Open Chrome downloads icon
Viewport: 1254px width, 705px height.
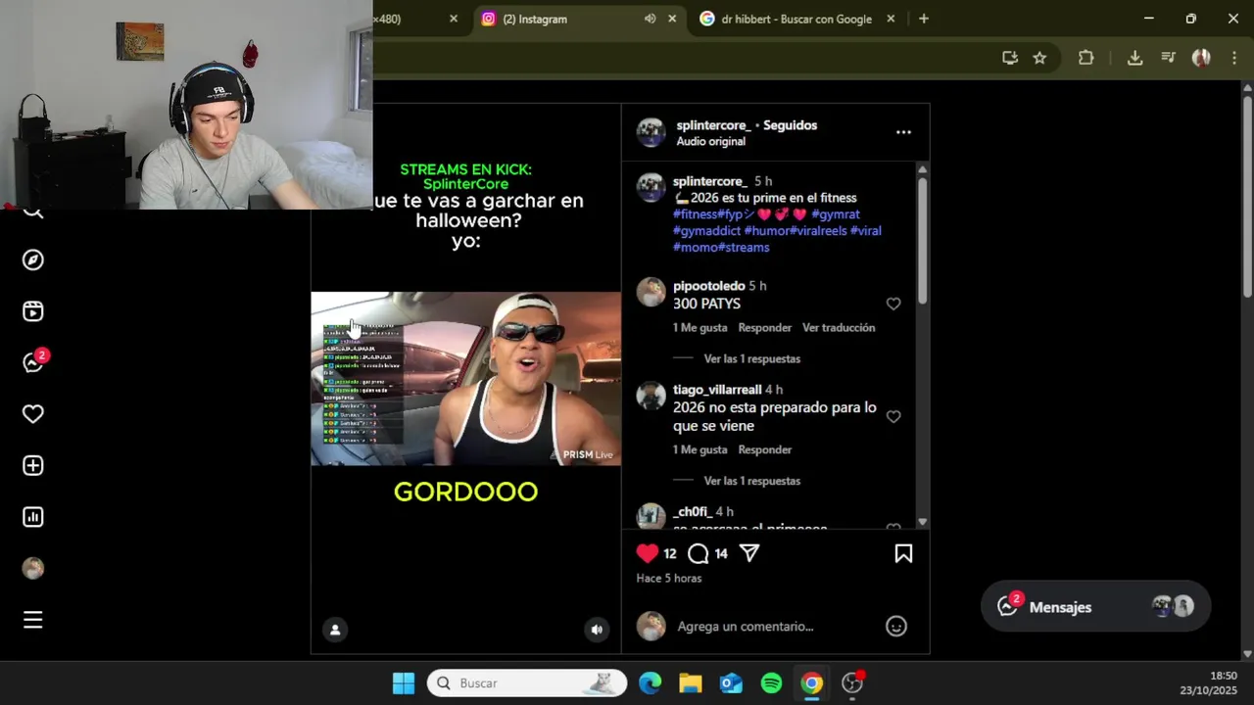tap(1134, 58)
